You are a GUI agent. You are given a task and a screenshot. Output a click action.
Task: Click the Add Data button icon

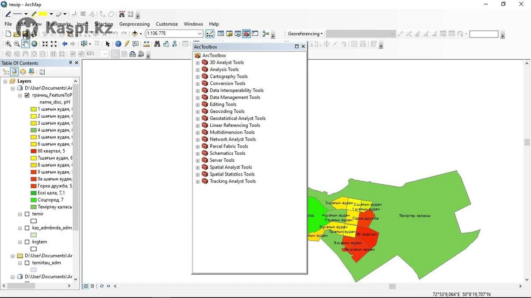coord(135,34)
